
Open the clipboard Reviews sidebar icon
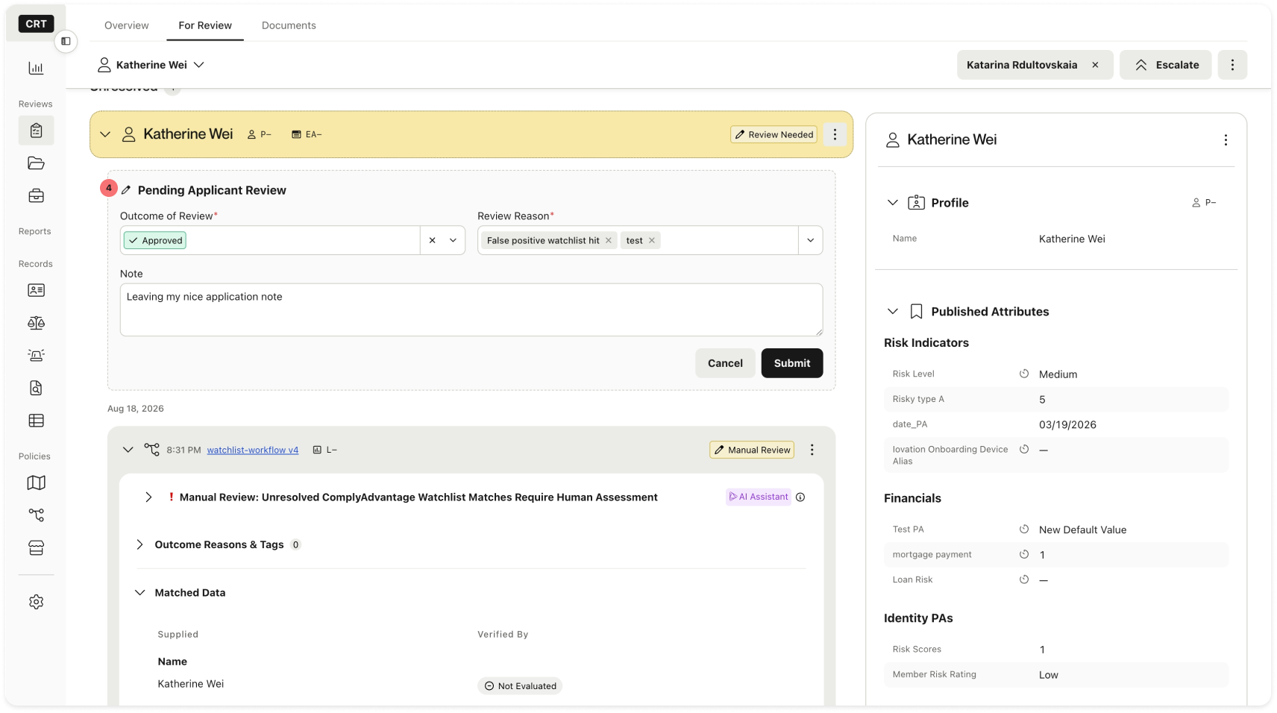[x=36, y=131]
